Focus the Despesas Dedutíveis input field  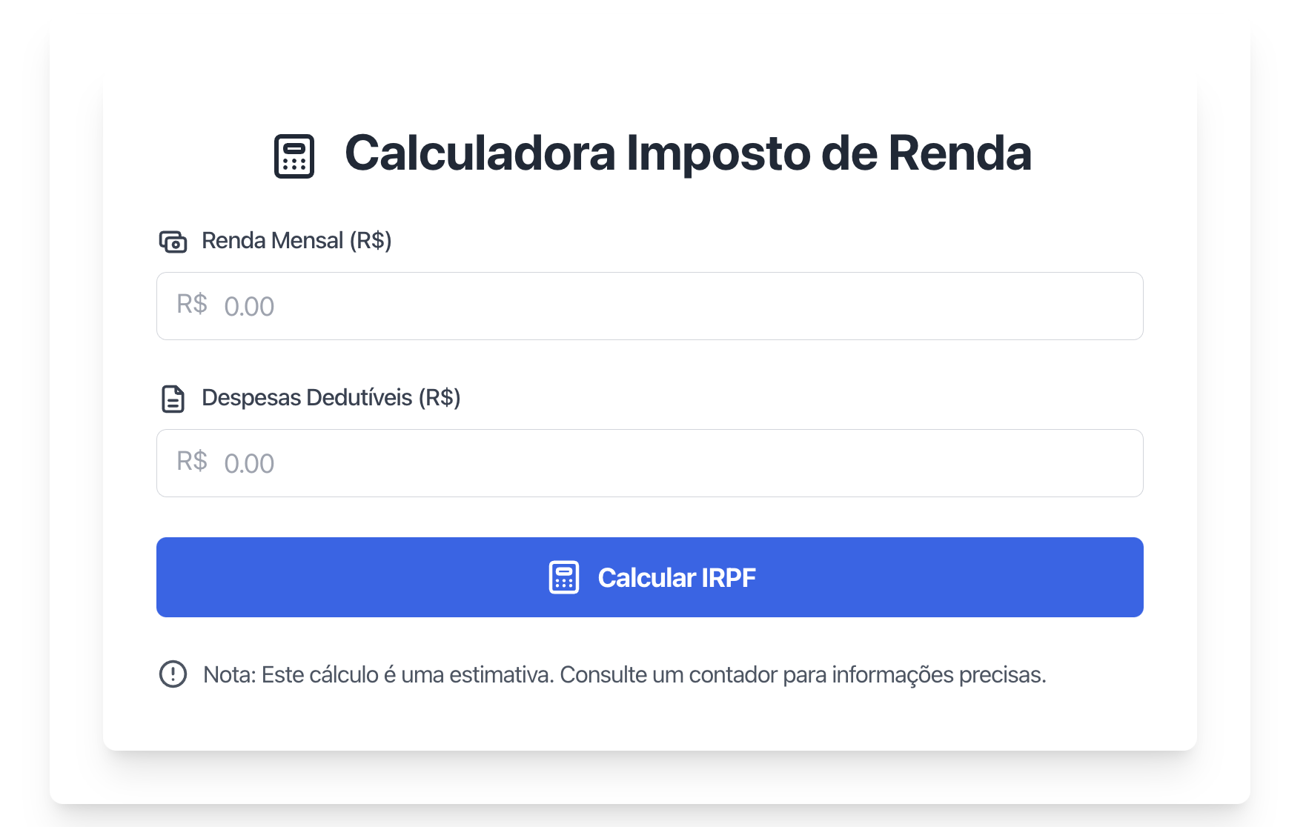click(649, 462)
